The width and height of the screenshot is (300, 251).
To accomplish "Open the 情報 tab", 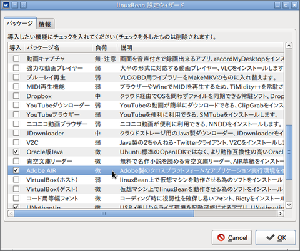I will point(45,24).
